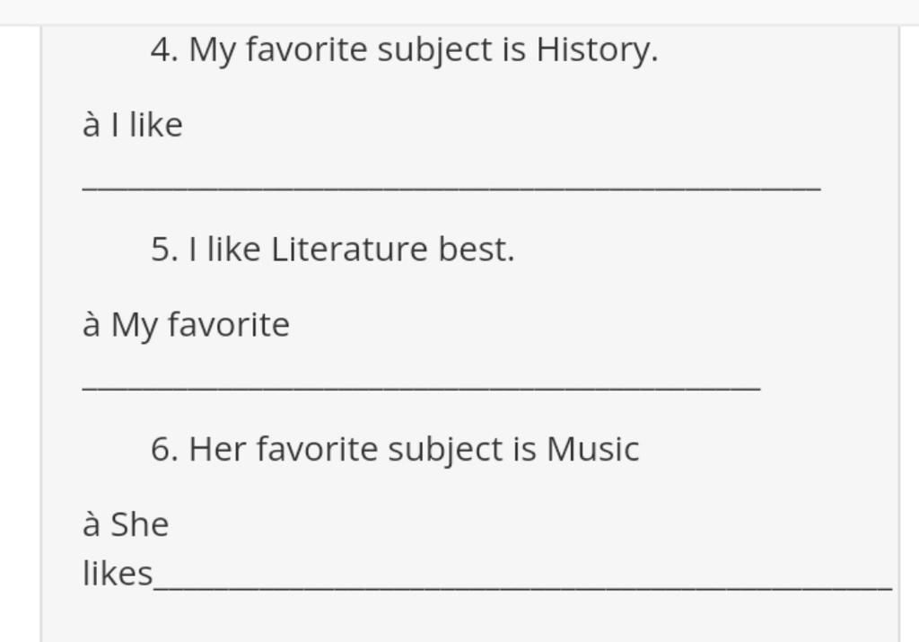Click the number "5." before "I like Literature"
Viewport: 919px width, 642px height.
pyautogui.click(x=165, y=250)
